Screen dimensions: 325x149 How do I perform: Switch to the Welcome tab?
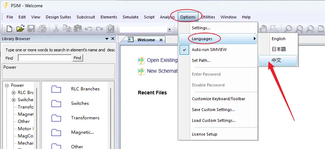tap(146, 40)
